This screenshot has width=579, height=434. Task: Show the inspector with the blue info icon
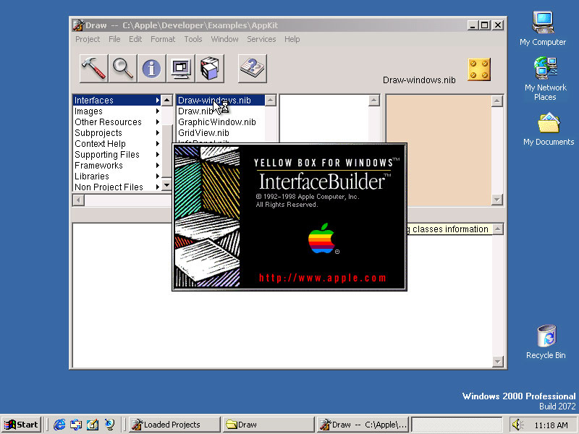pyautogui.click(x=151, y=68)
